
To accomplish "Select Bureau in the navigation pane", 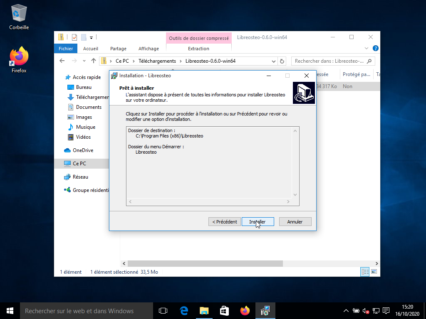I will coord(84,87).
